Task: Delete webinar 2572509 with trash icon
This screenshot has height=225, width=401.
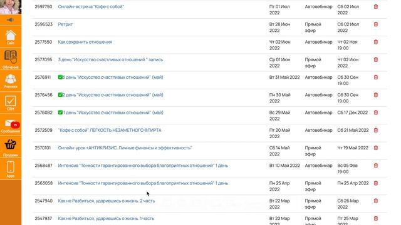Action: pos(376,130)
